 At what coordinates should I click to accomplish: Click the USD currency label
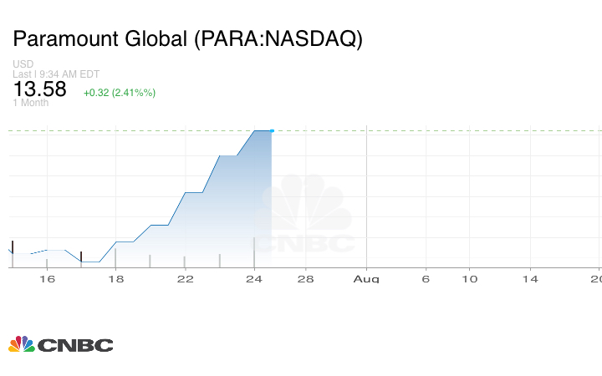[23, 64]
